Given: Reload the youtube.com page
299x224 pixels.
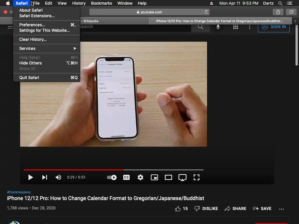Looking at the screenshot, I should [206, 12].
